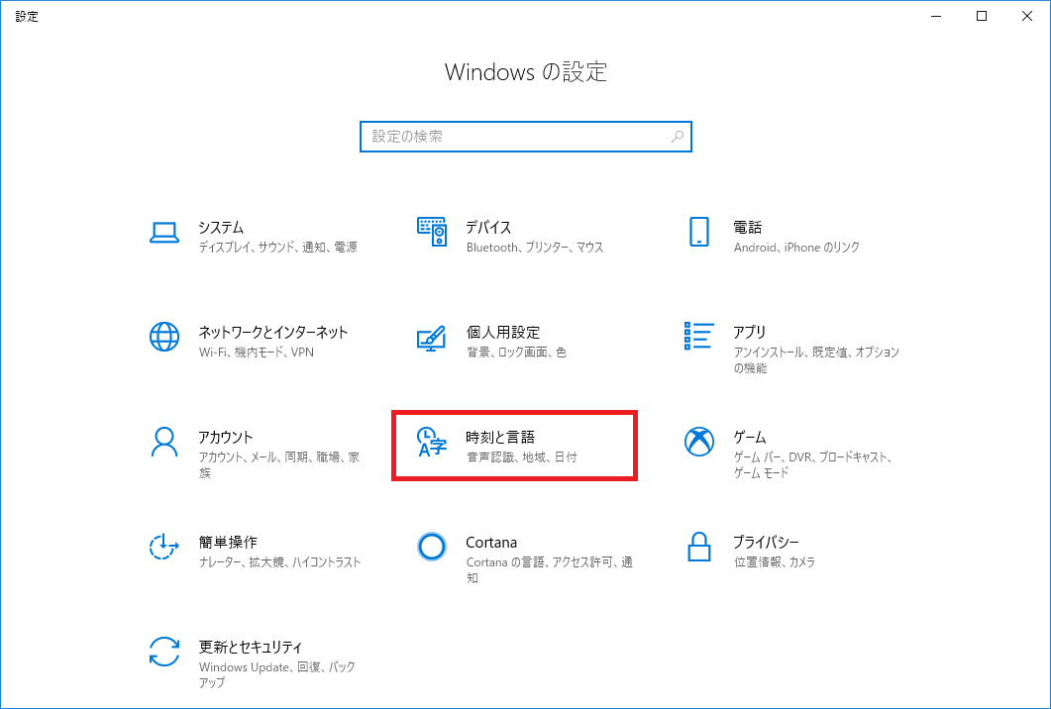Go to プライバシー settings title

(x=766, y=542)
